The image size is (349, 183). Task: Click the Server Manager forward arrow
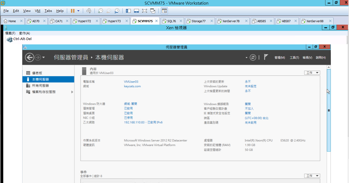(x=38, y=57)
